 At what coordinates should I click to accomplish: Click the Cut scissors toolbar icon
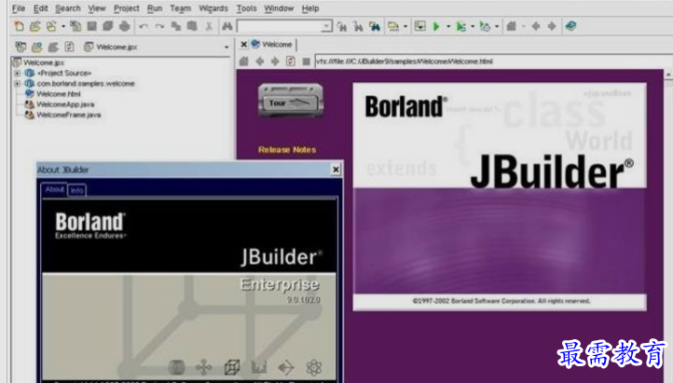tap(209, 27)
